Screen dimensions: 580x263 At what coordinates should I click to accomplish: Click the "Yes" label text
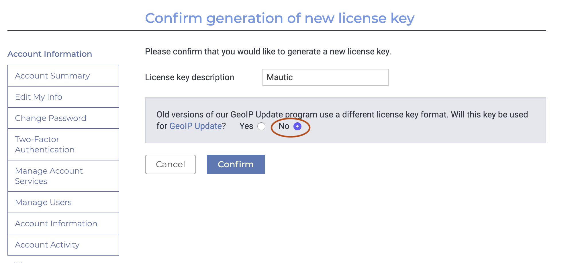point(246,126)
